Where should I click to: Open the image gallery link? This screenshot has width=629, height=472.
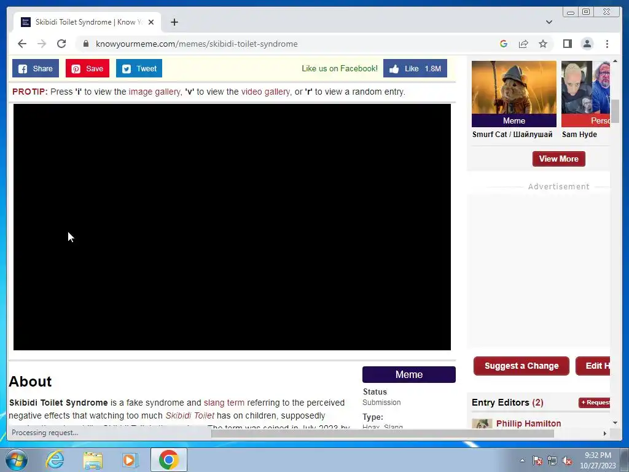pyautogui.click(x=154, y=92)
